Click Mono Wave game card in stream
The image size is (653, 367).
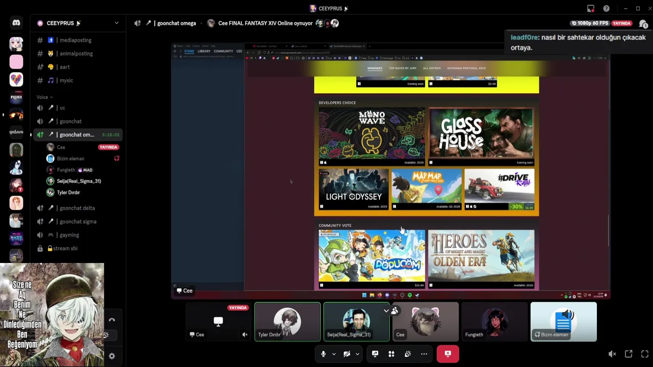pos(371,137)
